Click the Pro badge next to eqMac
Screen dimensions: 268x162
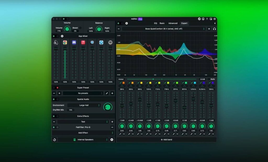140,19
